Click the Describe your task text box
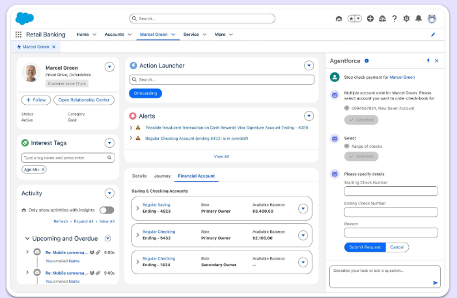457x298 pixels. [x=385, y=277]
